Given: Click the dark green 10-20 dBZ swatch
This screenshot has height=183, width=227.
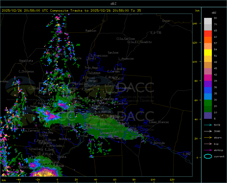Looking at the screenshot, I should [208, 109].
